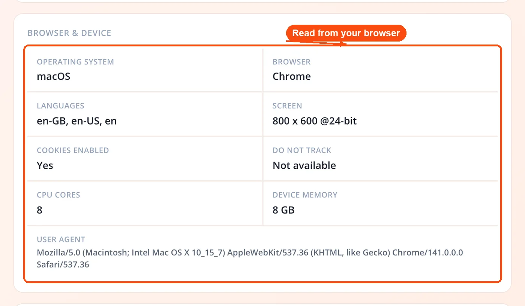Select the en-GB, en-US, en value

pyautogui.click(x=76, y=121)
